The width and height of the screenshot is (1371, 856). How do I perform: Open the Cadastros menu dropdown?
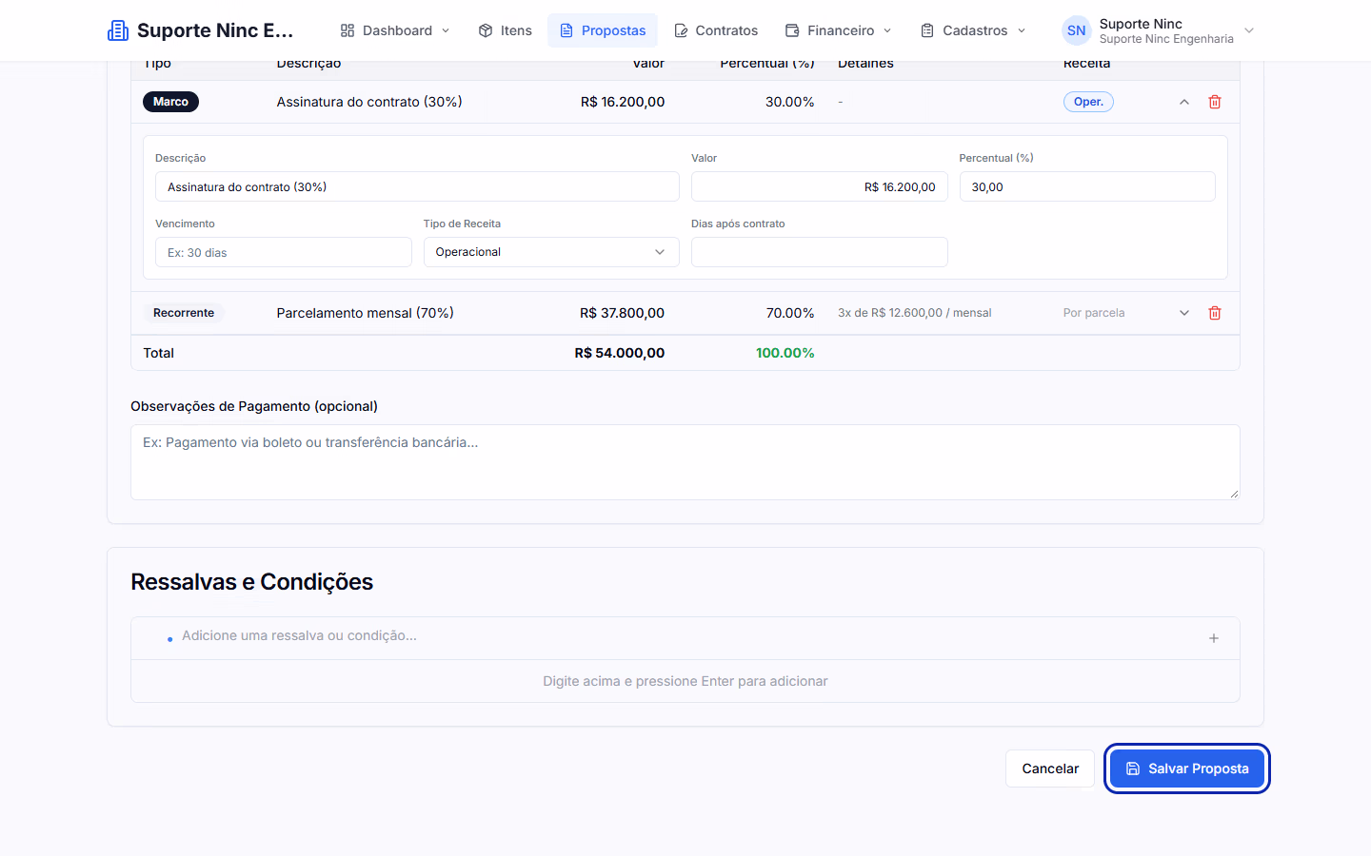[973, 30]
